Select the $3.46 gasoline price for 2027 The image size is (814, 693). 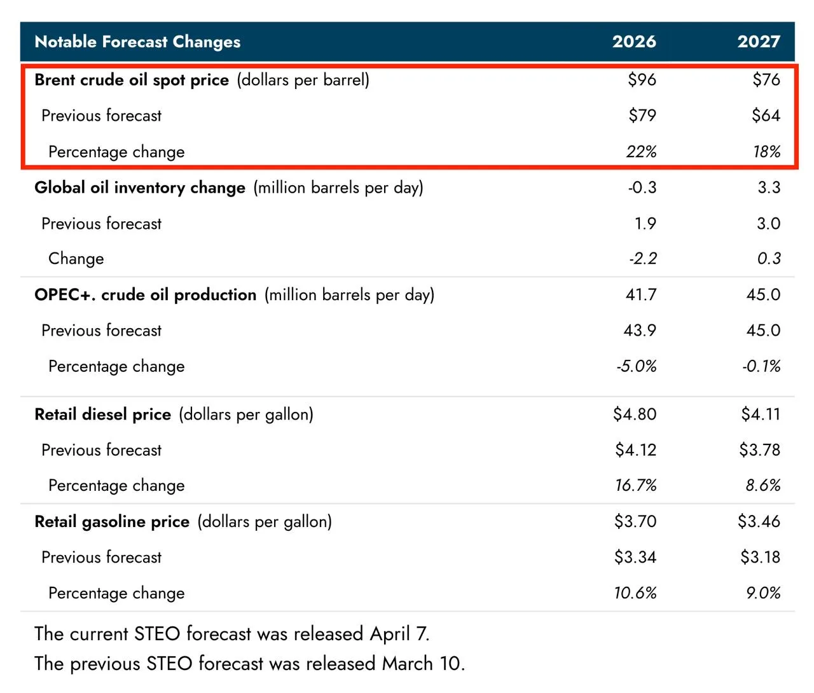(x=759, y=522)
